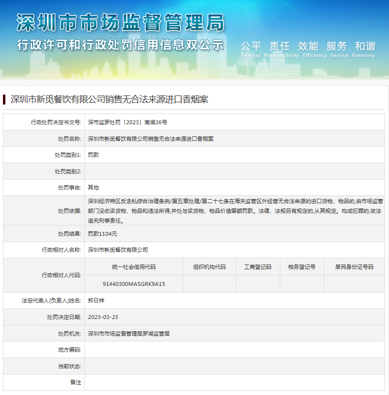Select the 罚款 penalty type value
Viewport: 389px width, 395px height.
pyautogui.click(x=93, y=155)
